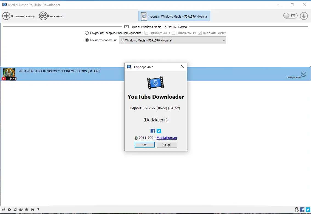Toggle the snail speed-limit icon
This screenshot has height=214, width=311.
pyautogui.click(x=21, y=210)
